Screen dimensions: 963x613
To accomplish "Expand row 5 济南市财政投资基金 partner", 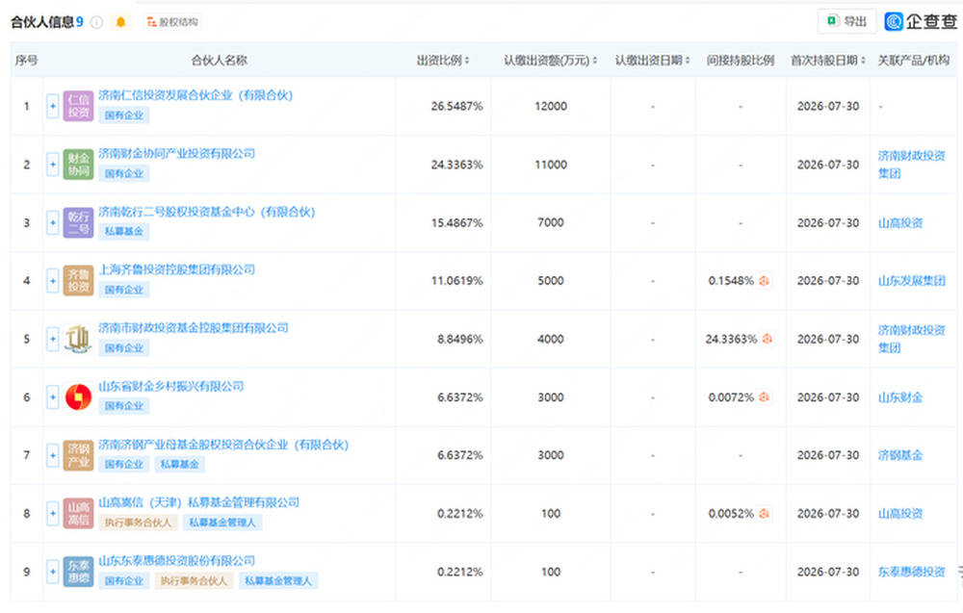I will tap(53, 339).
